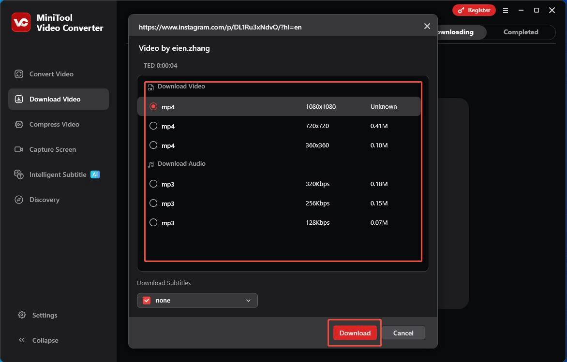567x362 pixels.
Task: Click the Download Audio music note icon
Action: pyautogui.click(x=151, y=164)
